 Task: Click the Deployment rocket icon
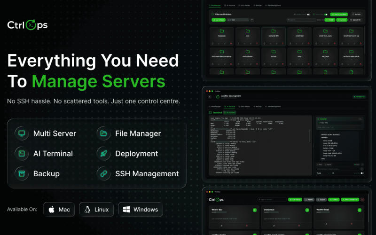coord(103,154)
